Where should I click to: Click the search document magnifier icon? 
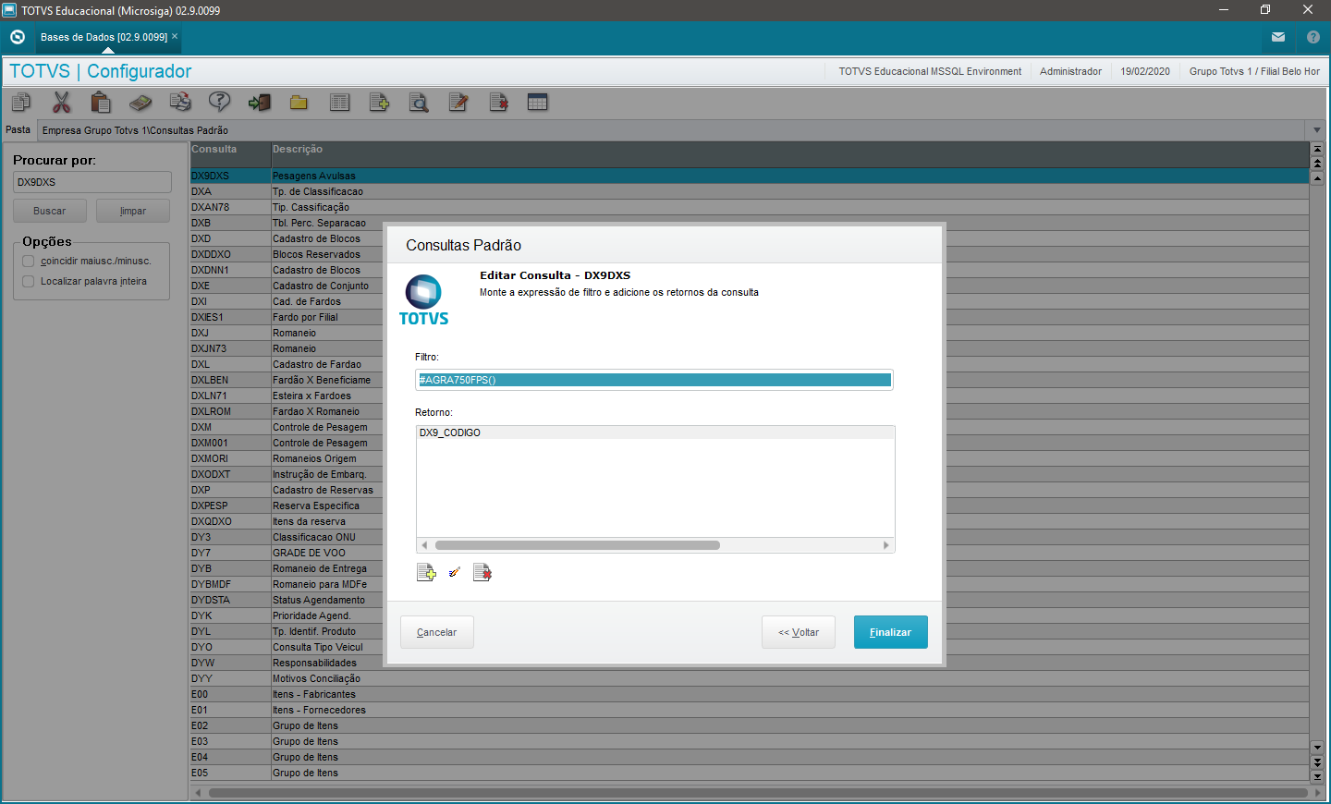click(419, 103)
